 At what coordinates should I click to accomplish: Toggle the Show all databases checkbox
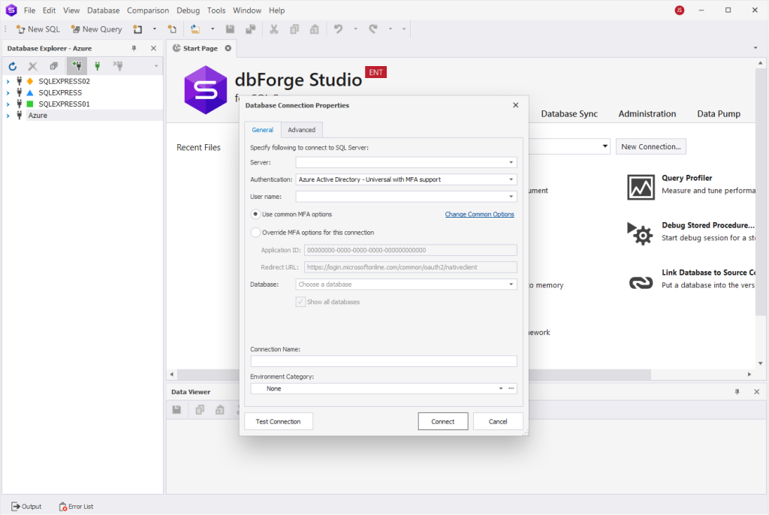[x=300, y=302]
